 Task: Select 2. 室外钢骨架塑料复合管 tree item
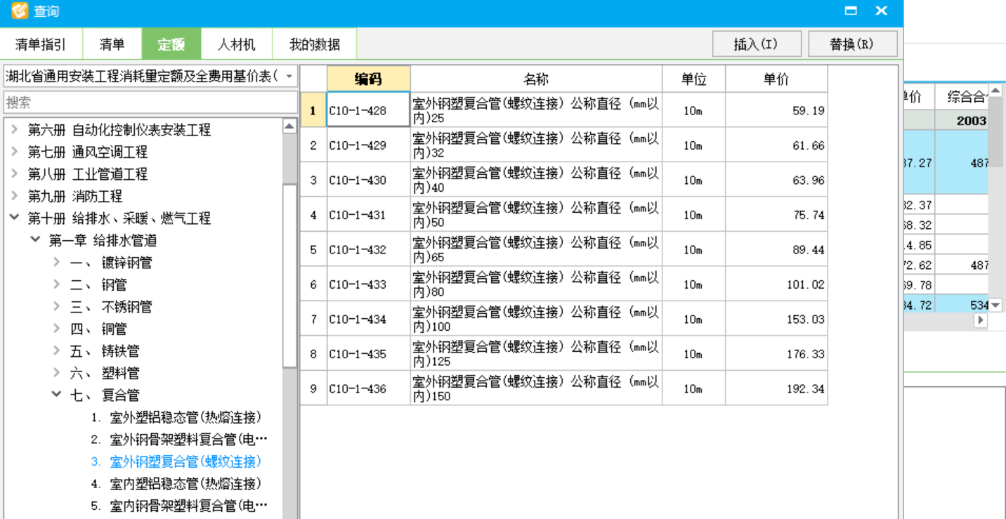(x=179, y=440)
